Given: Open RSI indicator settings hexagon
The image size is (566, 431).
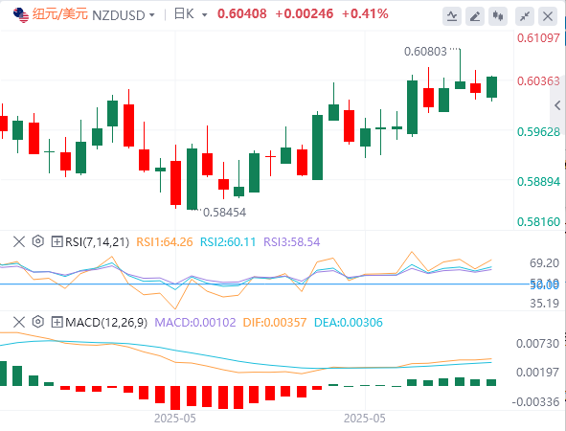Looking at the screenshot, I should [38, 241].
